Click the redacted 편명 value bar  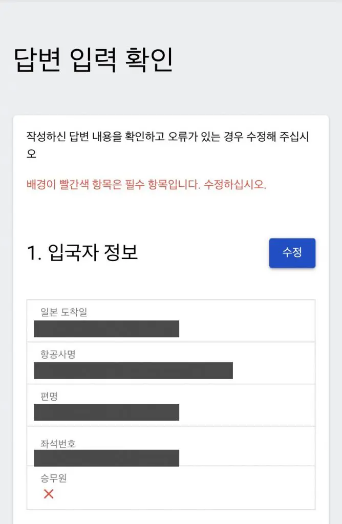point(106,412)
